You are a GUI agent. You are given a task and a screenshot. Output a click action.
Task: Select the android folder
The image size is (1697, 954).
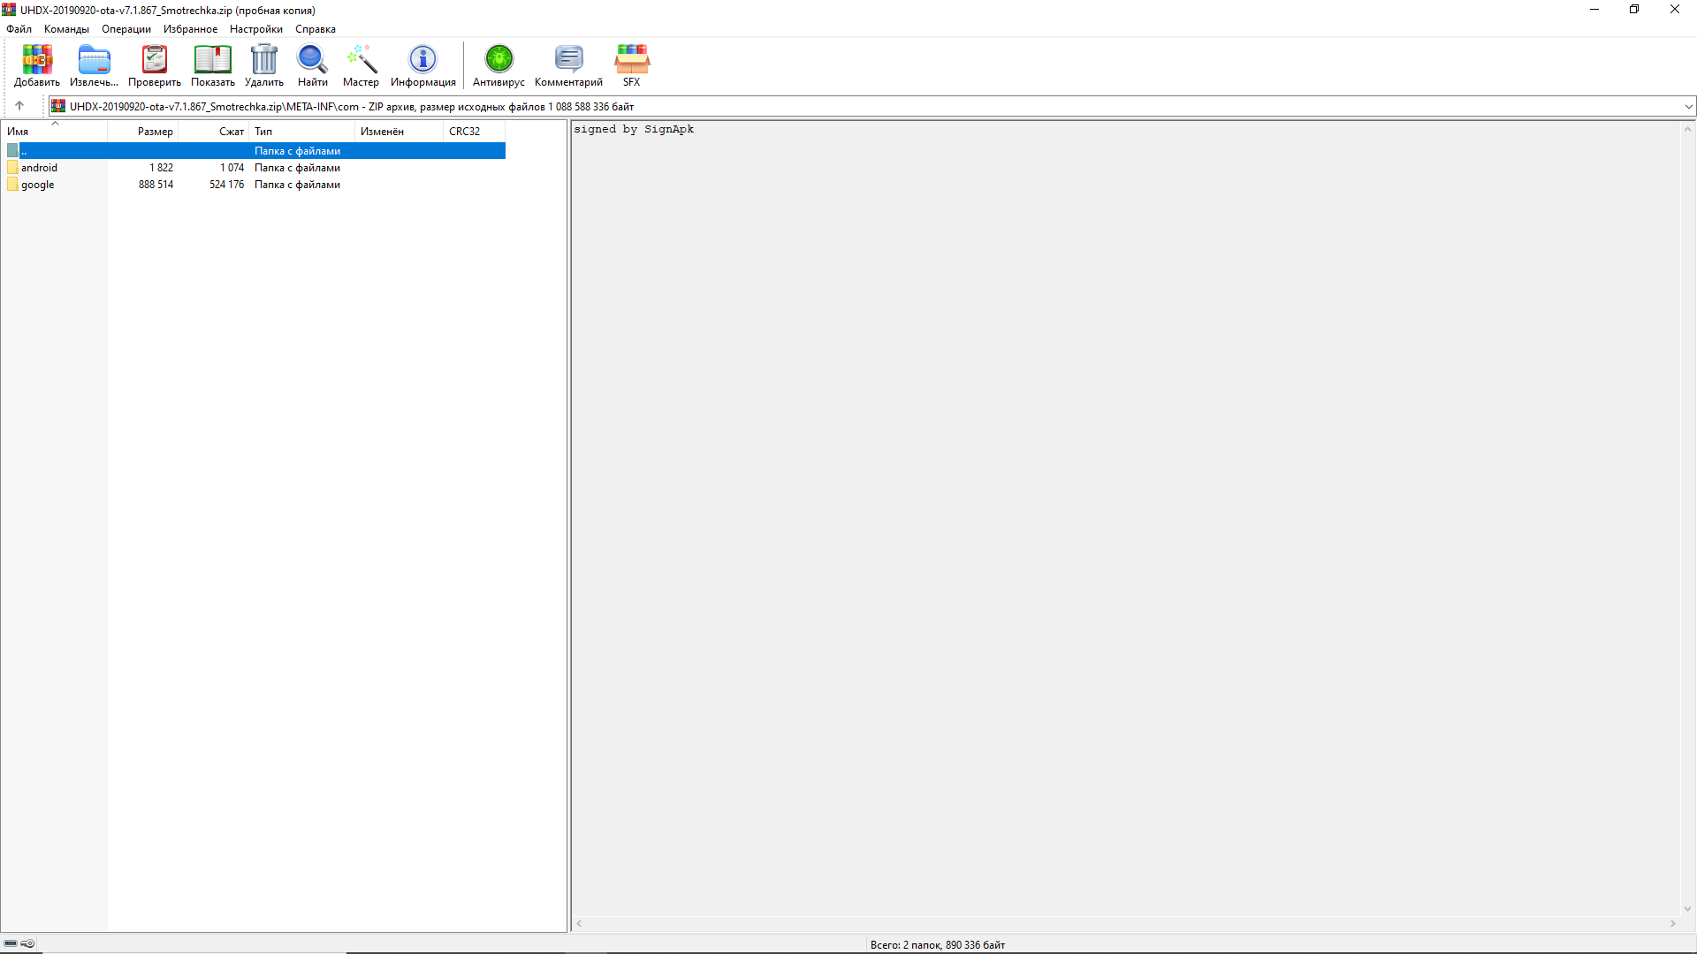pos(39,168)
